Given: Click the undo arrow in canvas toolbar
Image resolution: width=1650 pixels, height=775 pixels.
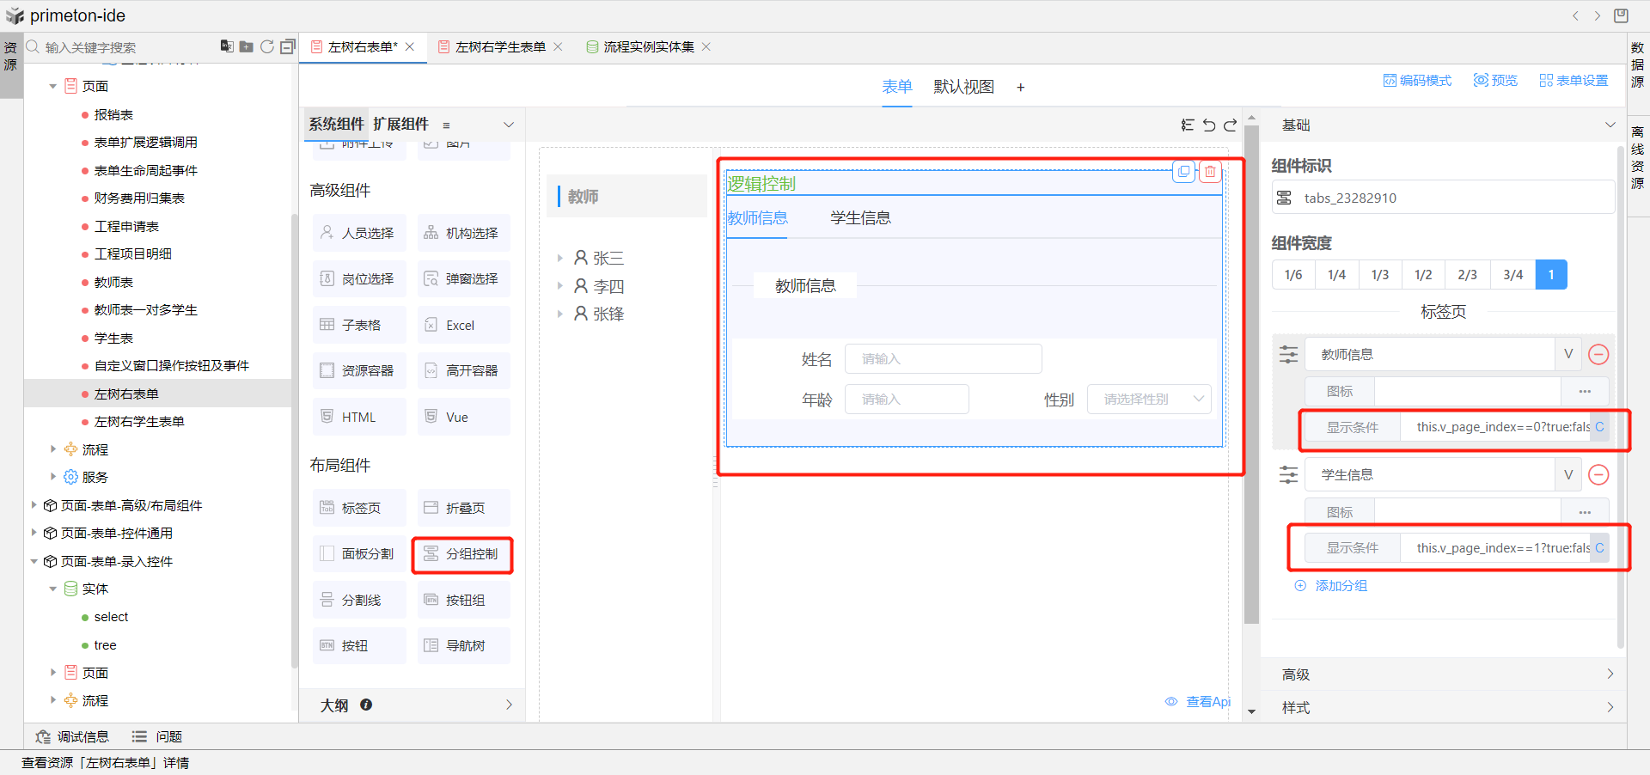Looking at the screenshot, I should [x=1209, y=125].
